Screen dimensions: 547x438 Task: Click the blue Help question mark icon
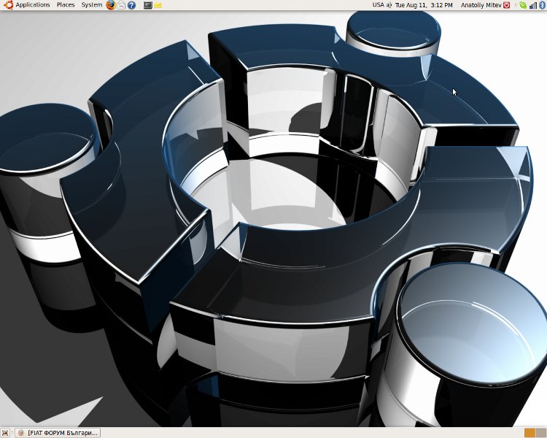pyautogui.click(x=131, y=5)
